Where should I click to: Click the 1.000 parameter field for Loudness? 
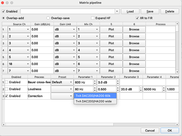pos(172,89)
